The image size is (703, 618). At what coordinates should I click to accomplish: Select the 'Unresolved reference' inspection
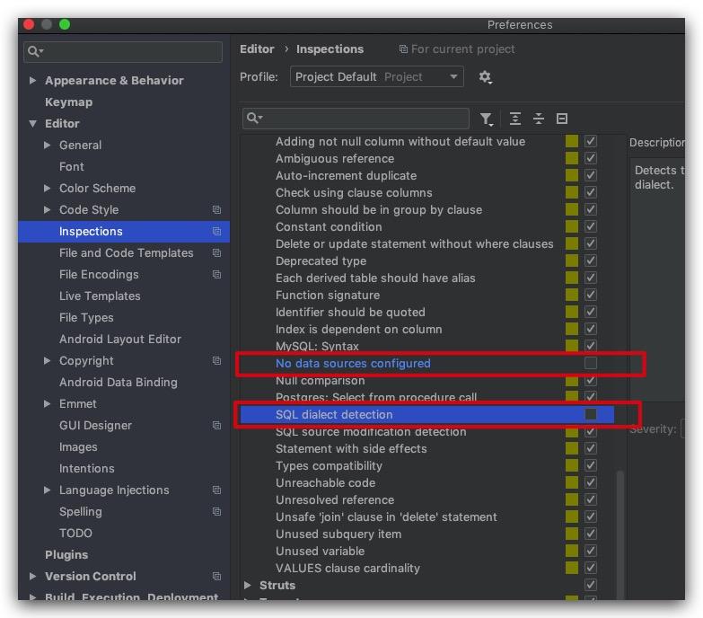[x=335, y=500]
